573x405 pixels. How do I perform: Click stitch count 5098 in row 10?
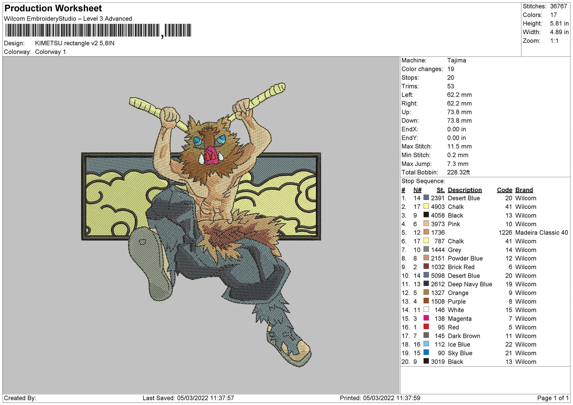click(x=438, y=276)
